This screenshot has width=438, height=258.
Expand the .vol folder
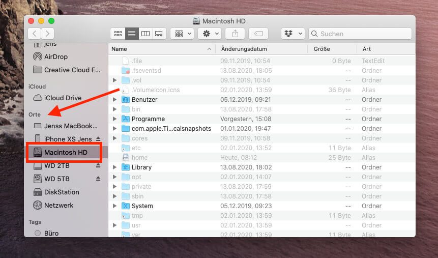pyautogui.click(x=114, y=80)
